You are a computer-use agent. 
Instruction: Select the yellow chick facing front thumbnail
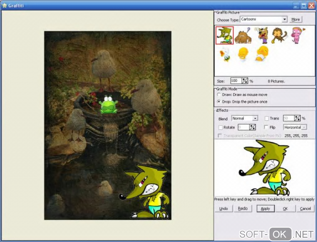(x=243, y=54)
